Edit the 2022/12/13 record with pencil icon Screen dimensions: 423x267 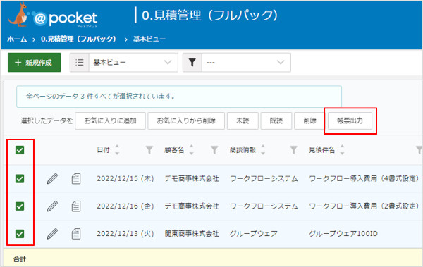[52, 234]
